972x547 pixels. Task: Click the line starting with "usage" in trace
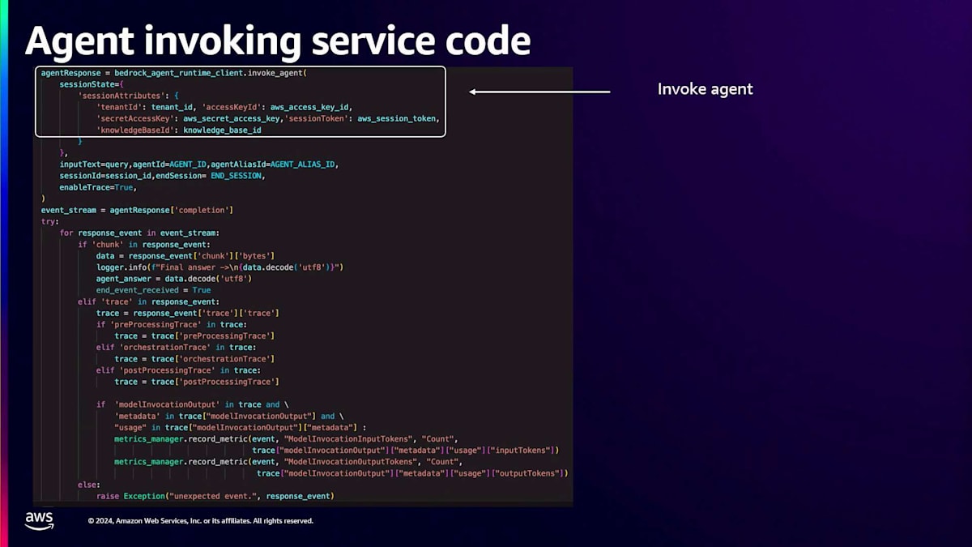241,427
